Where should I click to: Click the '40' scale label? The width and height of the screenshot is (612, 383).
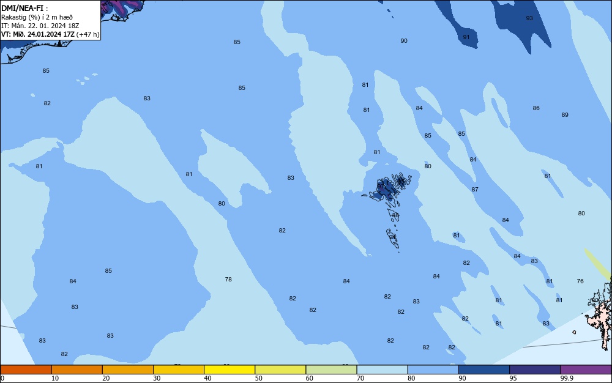[x=207, y=378]
